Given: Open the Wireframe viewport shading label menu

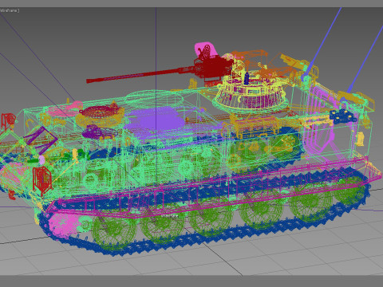Looking at the screenshot, I should tap(10, 10).
